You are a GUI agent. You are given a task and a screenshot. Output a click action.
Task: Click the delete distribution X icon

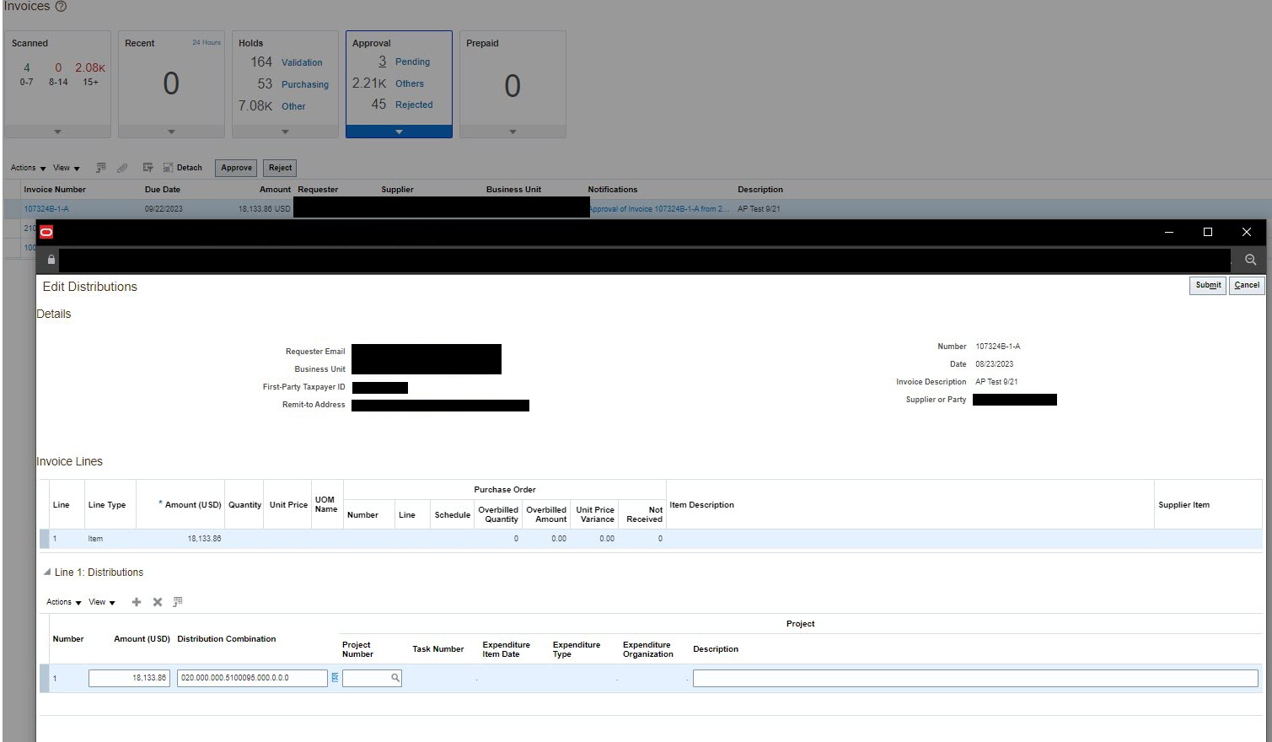(x=157, y=602)
